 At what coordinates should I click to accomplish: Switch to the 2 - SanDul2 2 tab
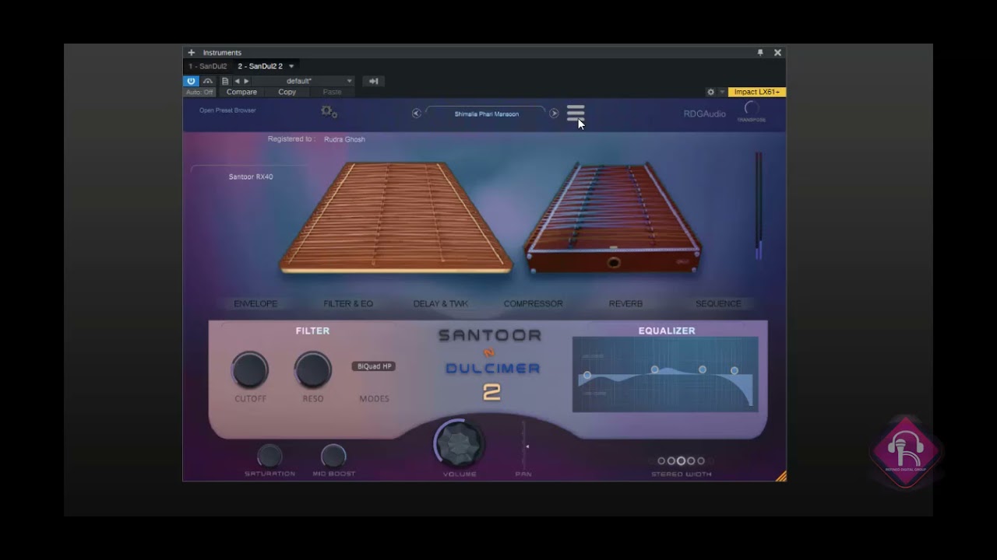[x=260, y=66]
